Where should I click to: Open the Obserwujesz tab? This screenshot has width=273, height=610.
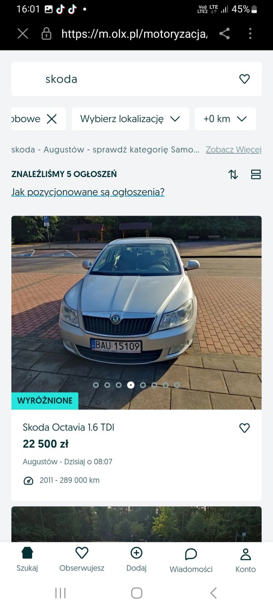[82, 559]
